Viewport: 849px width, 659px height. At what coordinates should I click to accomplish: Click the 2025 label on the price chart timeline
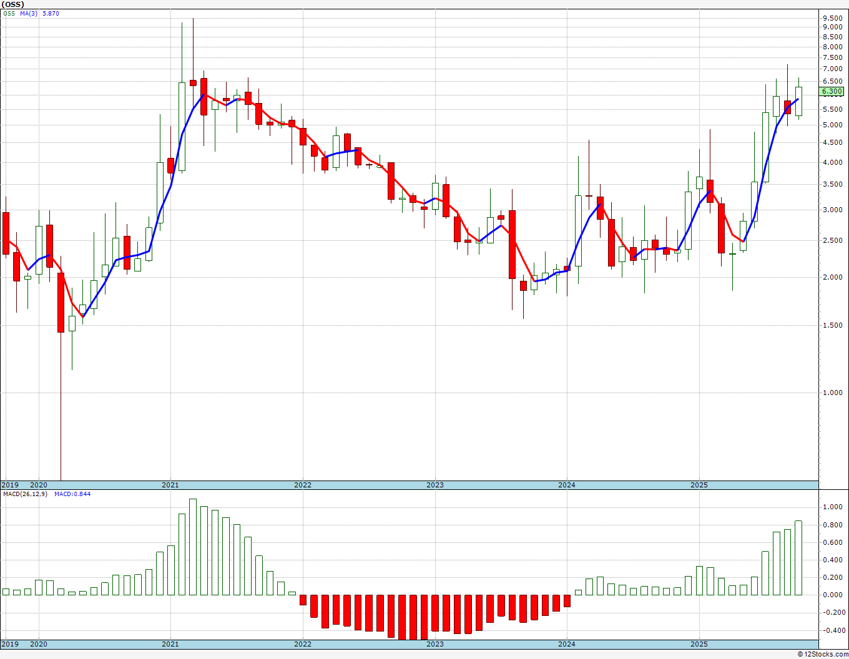tap(699, 485)
